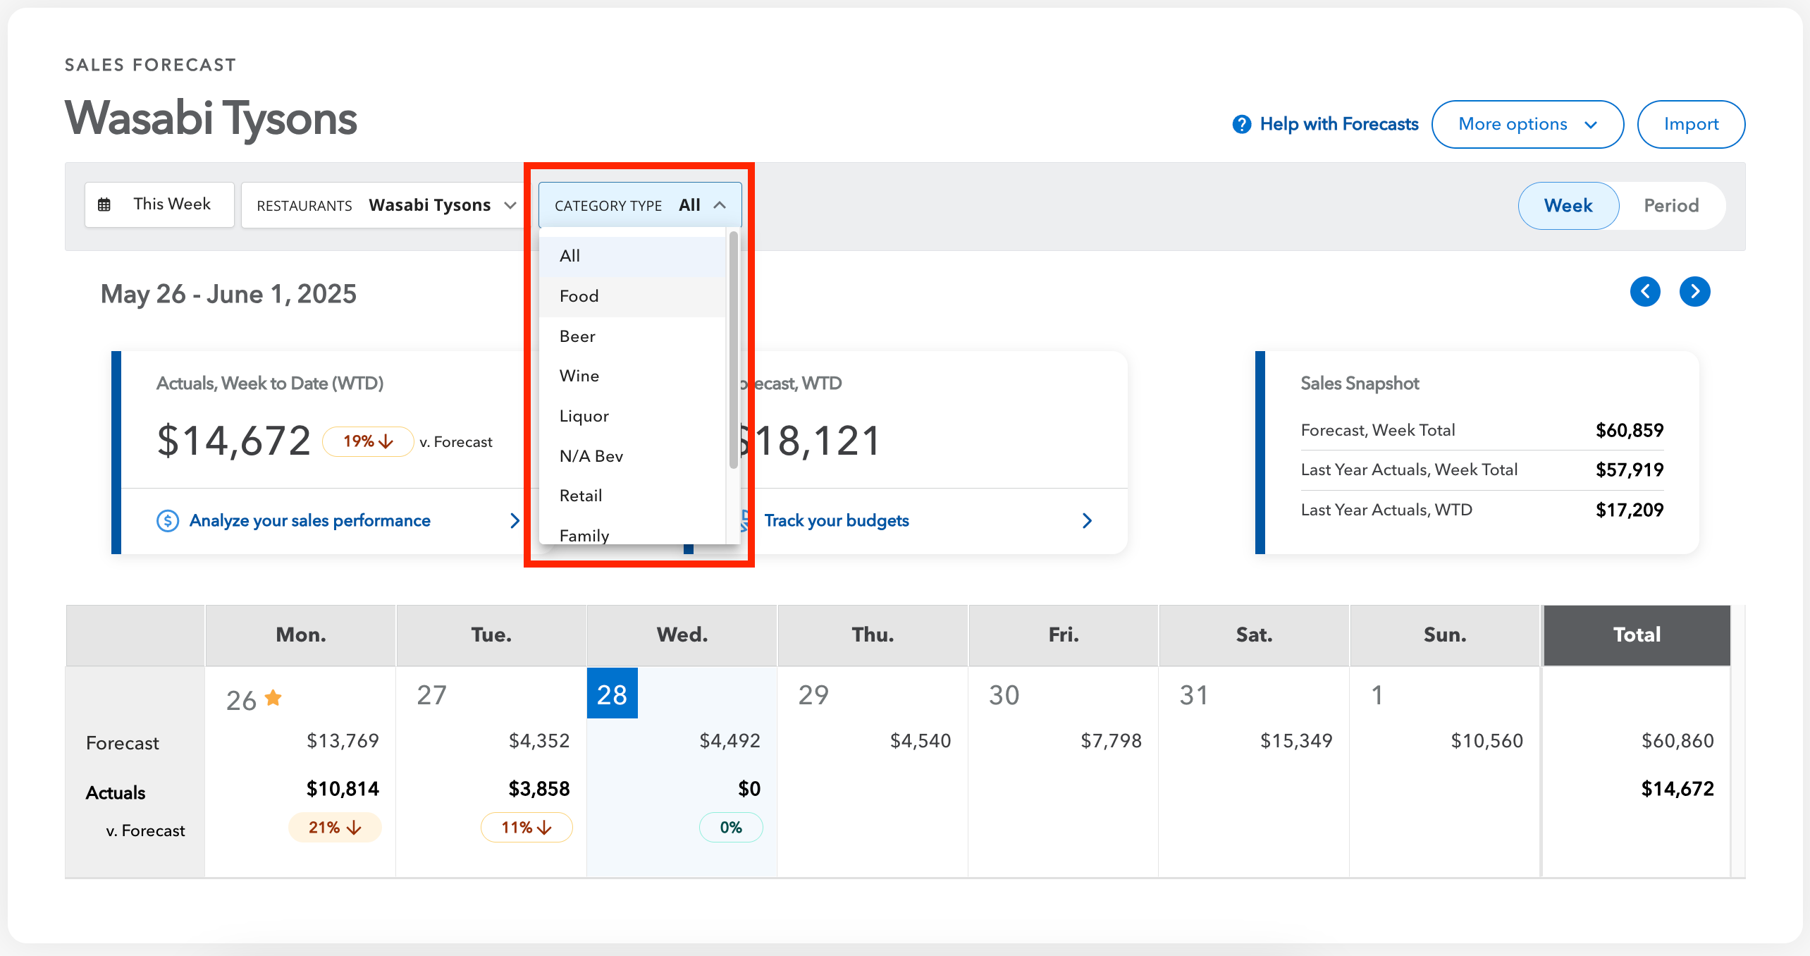Click Forecast Week Total $60,859 value

[1630, 430]
